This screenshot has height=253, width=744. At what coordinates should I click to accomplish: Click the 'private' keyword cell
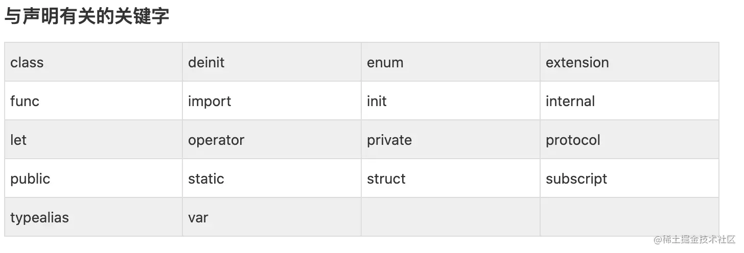[x=451, y=140]
